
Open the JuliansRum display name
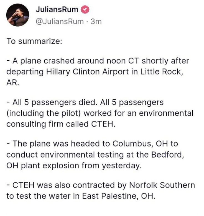[x=57, y=10]
